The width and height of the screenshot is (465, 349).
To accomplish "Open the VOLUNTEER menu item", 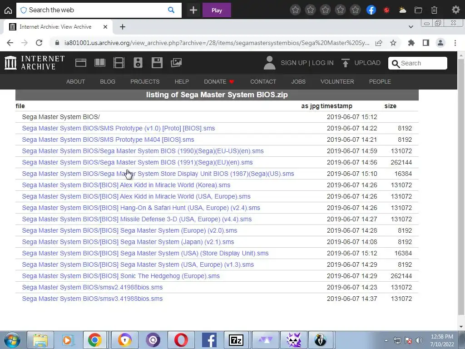I will 337,82.
